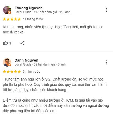Click review text starting 'Khang trang, nhân viên'
The image size is (113, 115).
(x=53, y=29)
